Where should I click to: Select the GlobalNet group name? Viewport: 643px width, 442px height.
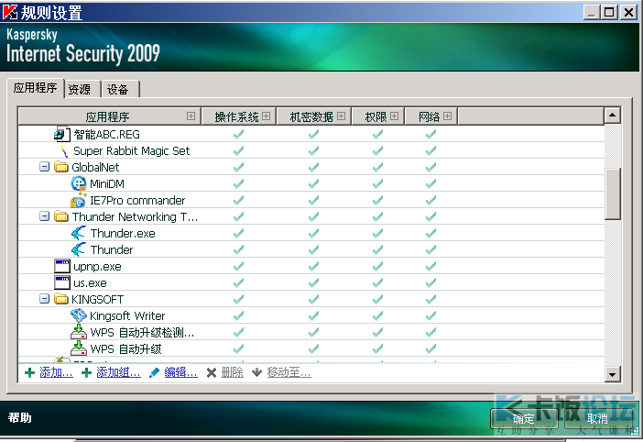click(x=95, y=167)
